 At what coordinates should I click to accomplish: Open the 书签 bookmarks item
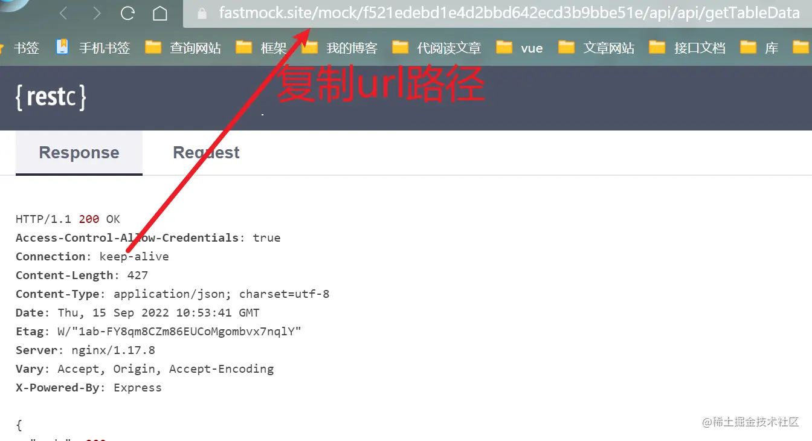click(x=26, y=48)
